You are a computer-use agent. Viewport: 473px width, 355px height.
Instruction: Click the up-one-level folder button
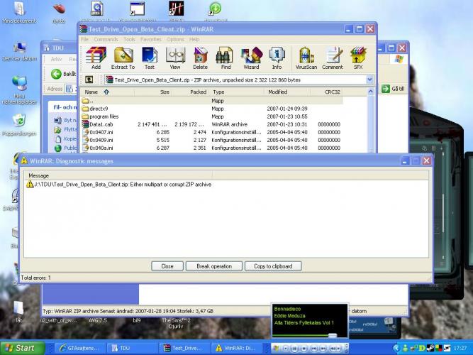89,80
